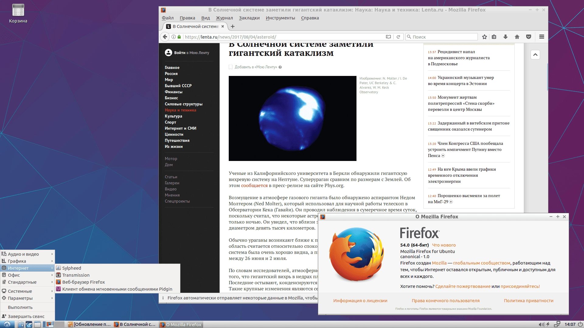Open the LXDE start menu button
Screen dimensions: 584x328
(7, 324)
